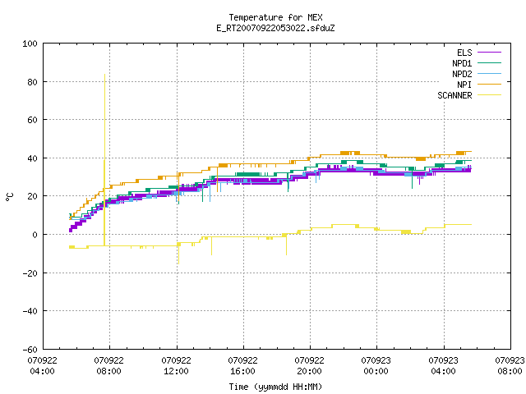Click the yellow SCANNER legend line sample
526x394 pixels.
[x=489, y=95]
